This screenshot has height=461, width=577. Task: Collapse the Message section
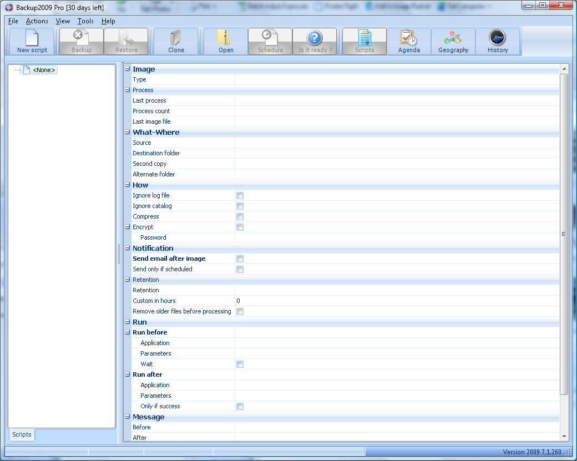coord(127,417)
